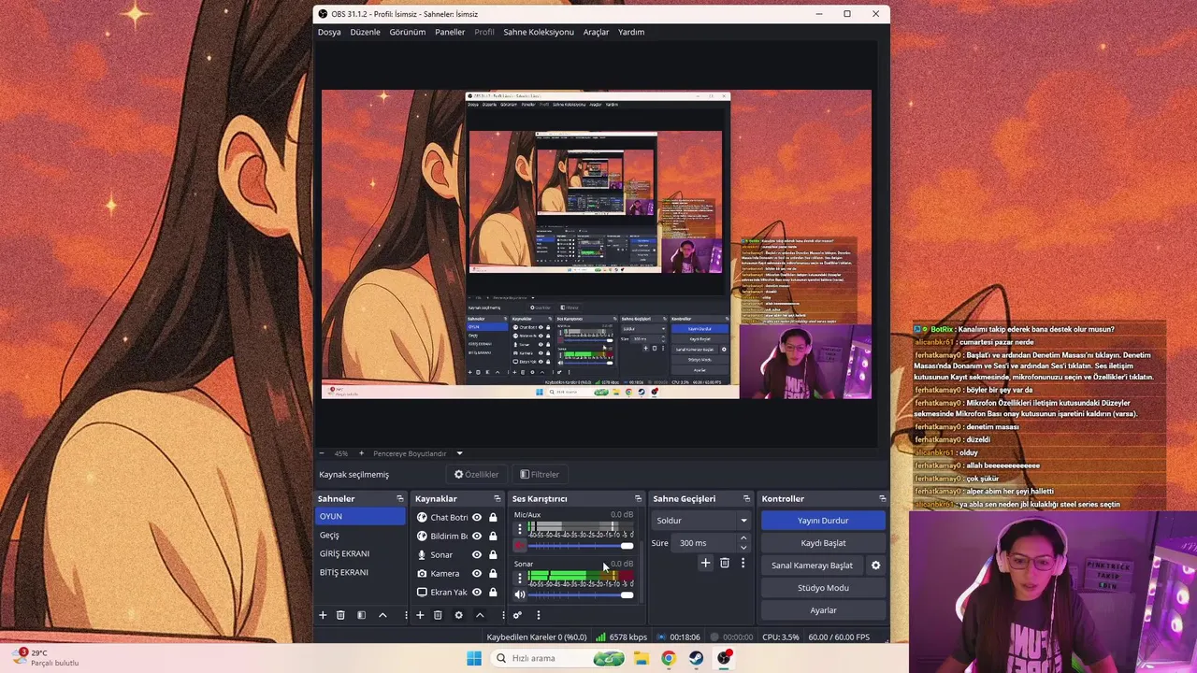Open the Paneller menu
The image size is (1197, 673).
point(450,32)
